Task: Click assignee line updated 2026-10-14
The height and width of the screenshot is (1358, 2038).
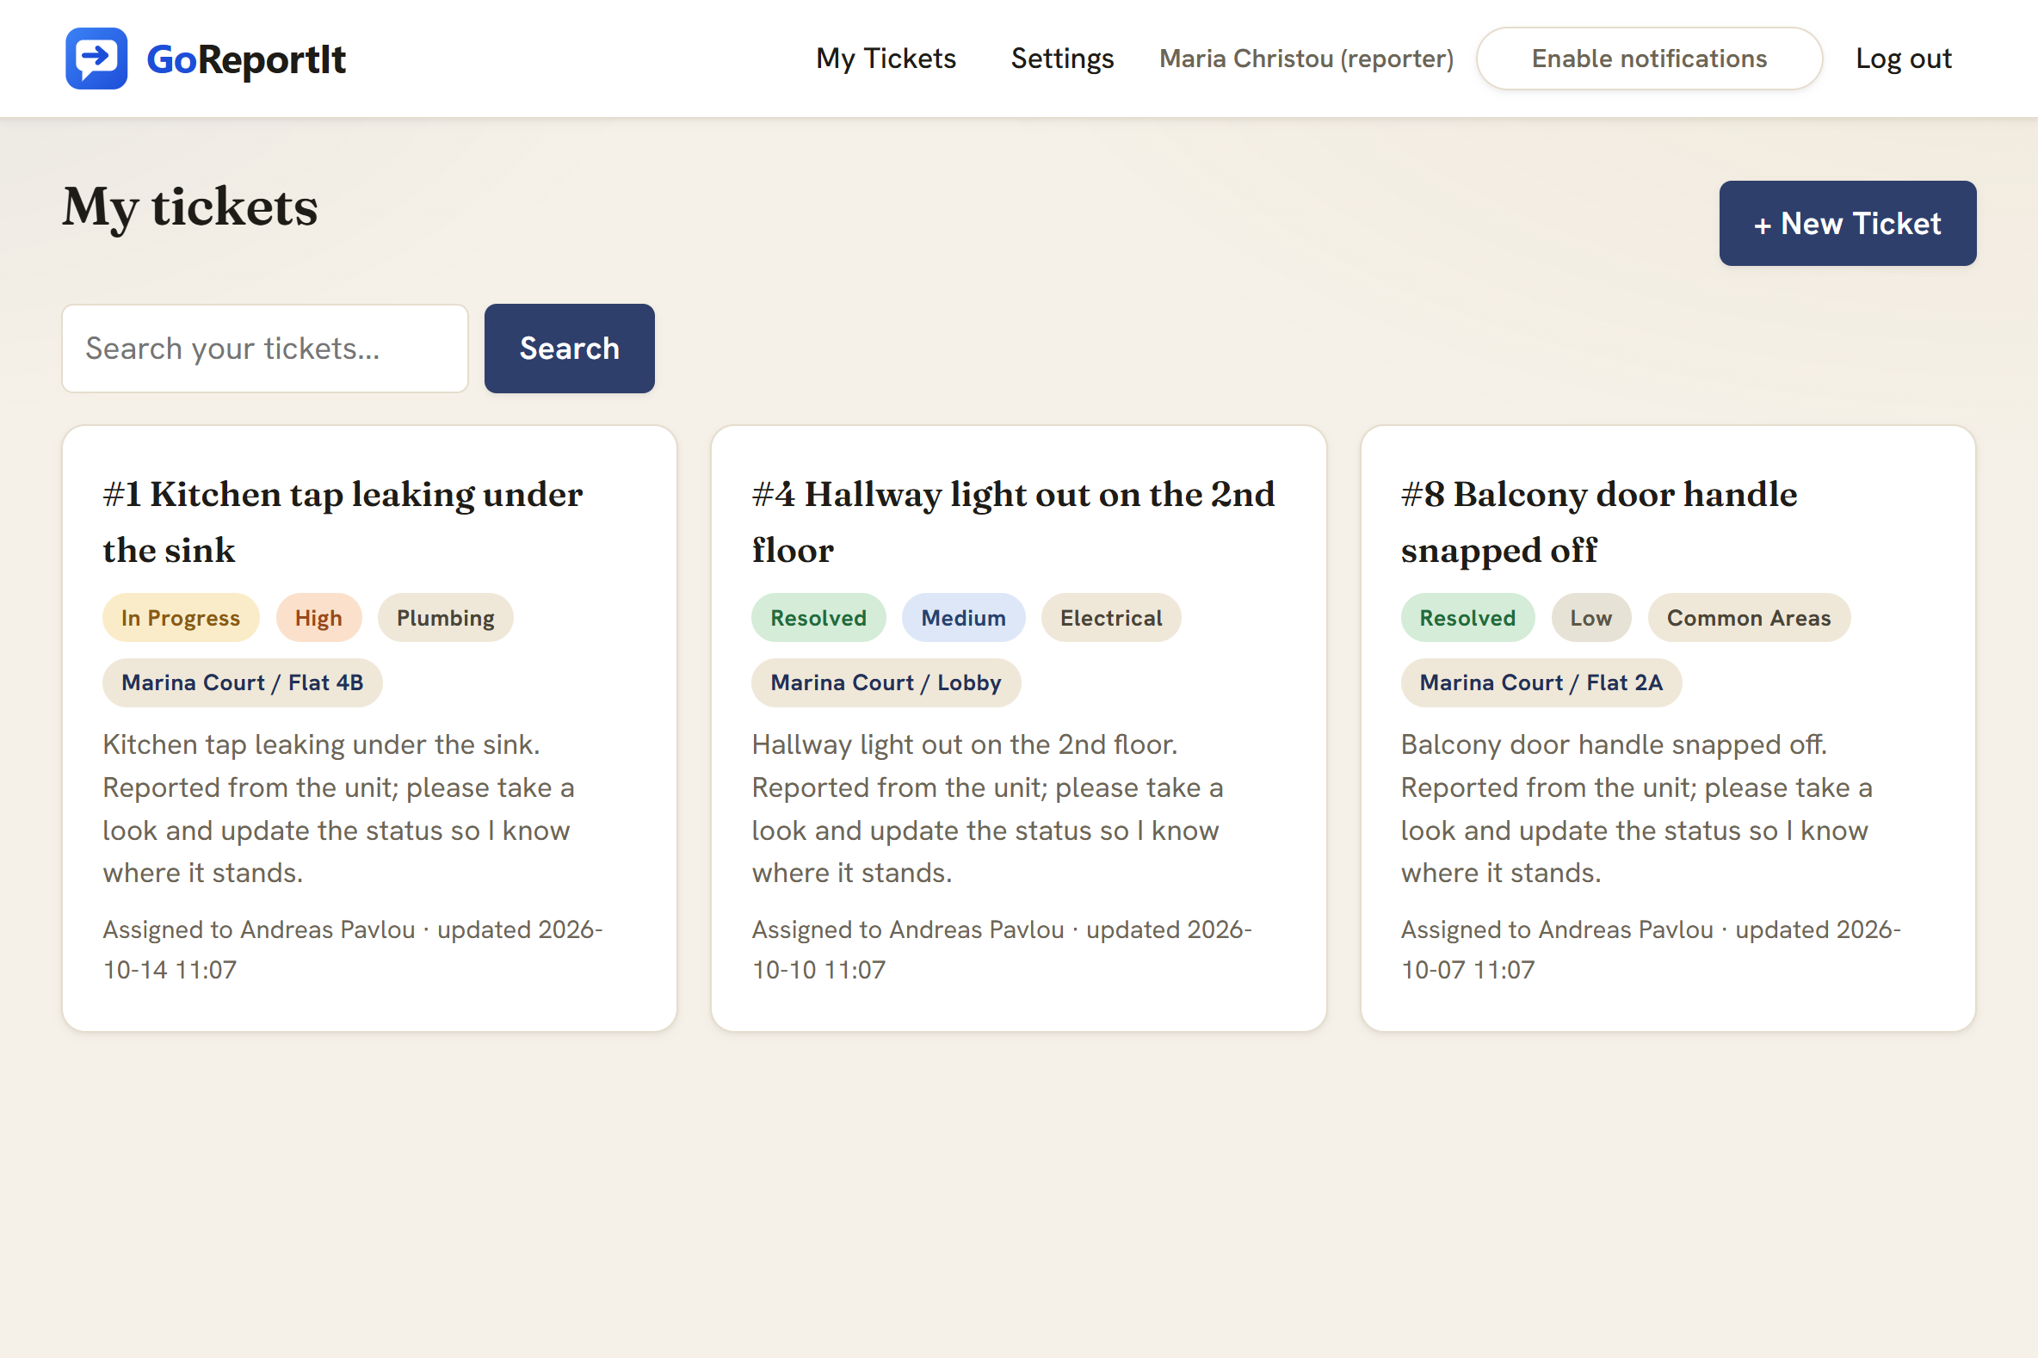Action: pos(353,949)
